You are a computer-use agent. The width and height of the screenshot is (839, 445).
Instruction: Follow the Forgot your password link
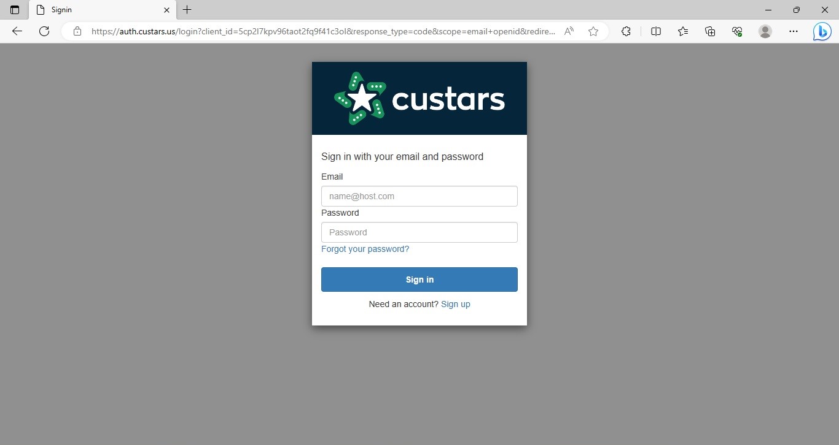(x=365, y=249)
